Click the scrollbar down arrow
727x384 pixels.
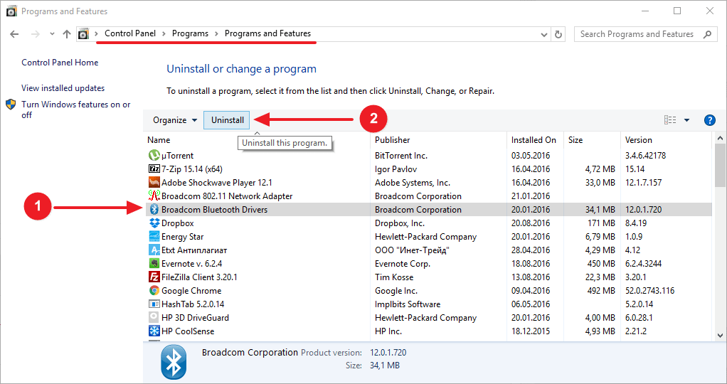coord(720,336)
